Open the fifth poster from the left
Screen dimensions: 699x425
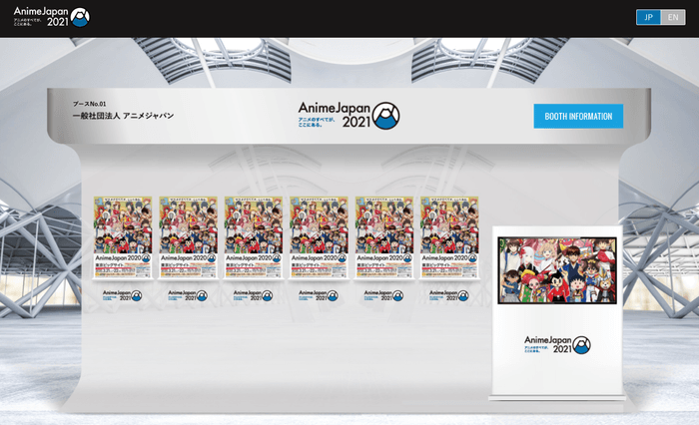pyautogui.click(x=384, y=237)
